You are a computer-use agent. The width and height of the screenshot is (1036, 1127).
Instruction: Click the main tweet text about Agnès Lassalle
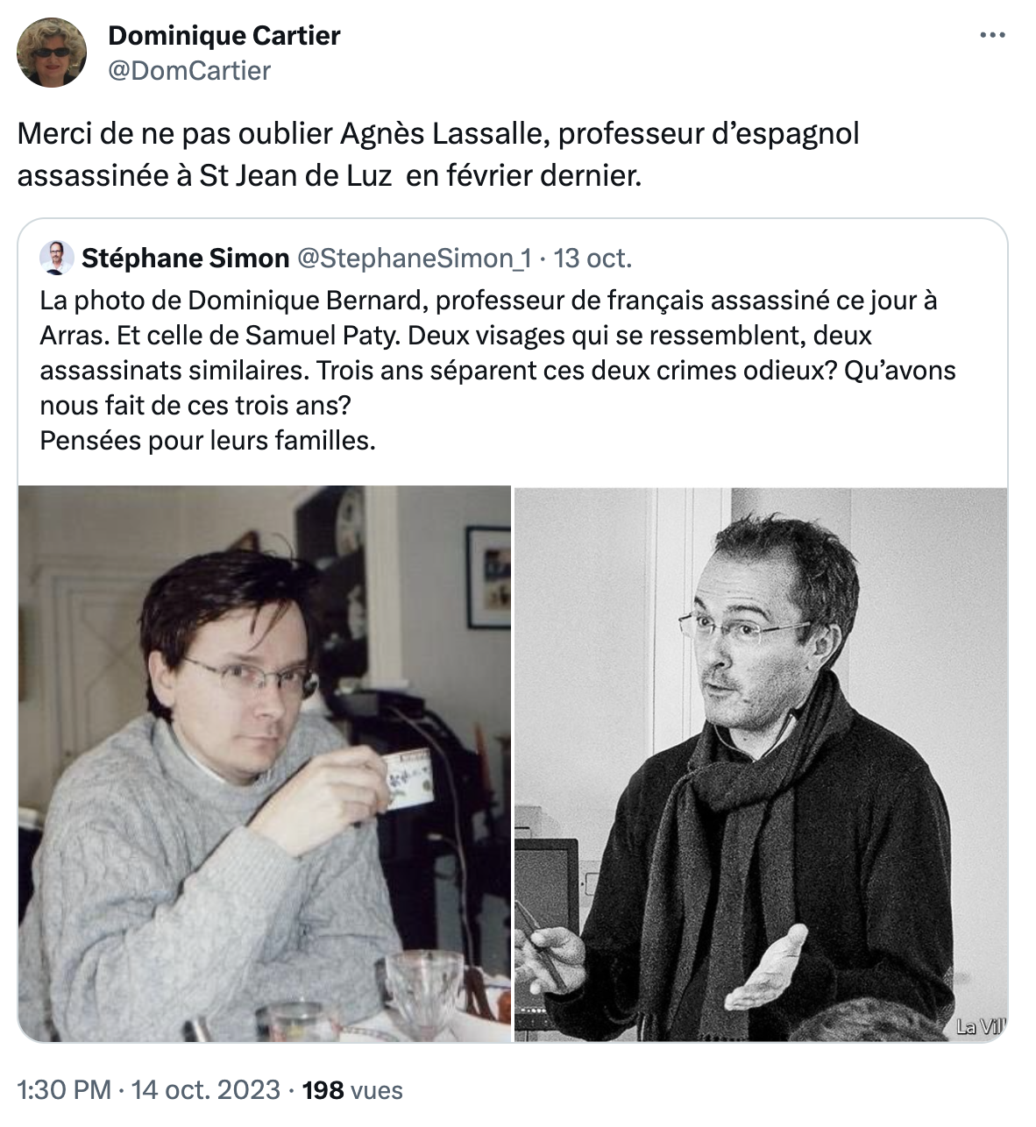coord(438,154)
